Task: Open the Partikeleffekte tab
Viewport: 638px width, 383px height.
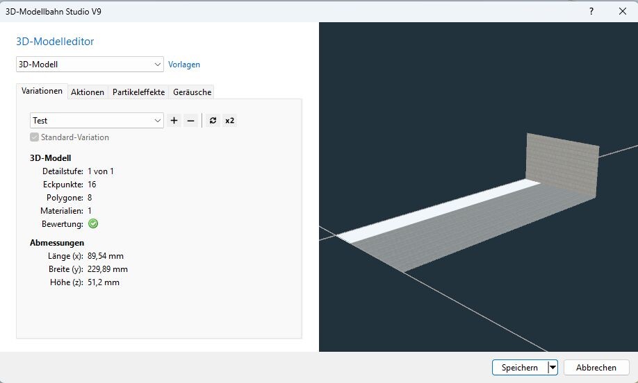Action: (x=139, y=92)
